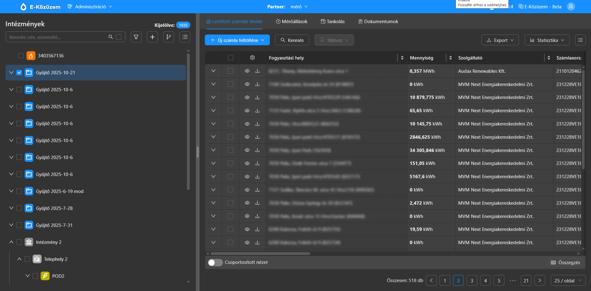Click the horizontal table scrollbar
This screenshot has height=291, width=591.
(x=260, y=254)
